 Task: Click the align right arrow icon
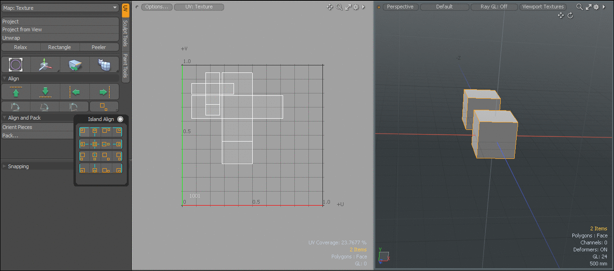(104, 92)
